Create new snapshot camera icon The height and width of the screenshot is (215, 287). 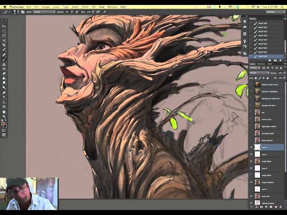click(x=275, y=60)
